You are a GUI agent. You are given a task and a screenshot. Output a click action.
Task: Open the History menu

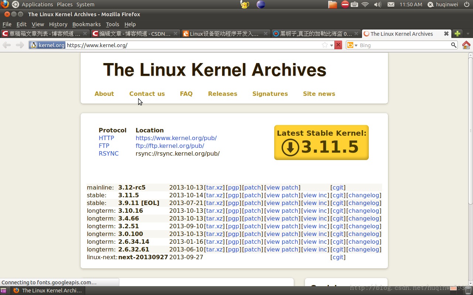coord(58,24)
